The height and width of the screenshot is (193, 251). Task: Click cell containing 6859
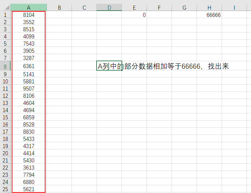pyautogui.click(x=29, y=117)
